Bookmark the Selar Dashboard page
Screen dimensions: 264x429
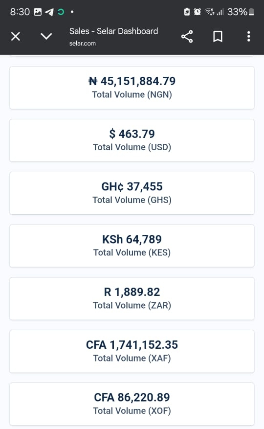click(x=218, y=36)
